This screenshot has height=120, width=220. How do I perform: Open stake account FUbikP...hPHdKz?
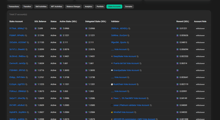point(17,36)
